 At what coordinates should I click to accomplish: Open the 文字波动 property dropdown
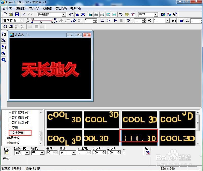pyautogui.click(x=21, y=20)
